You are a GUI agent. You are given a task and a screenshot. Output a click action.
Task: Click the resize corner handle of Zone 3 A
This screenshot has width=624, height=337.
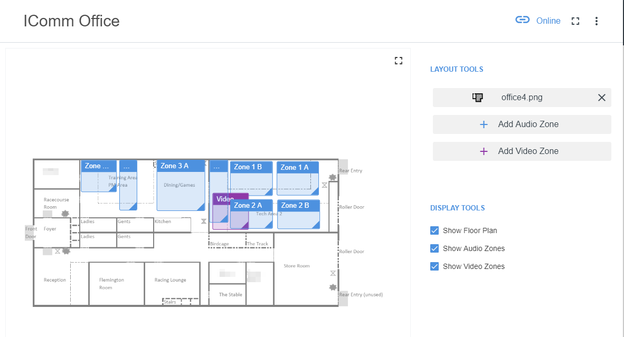(x=201, y=207)
